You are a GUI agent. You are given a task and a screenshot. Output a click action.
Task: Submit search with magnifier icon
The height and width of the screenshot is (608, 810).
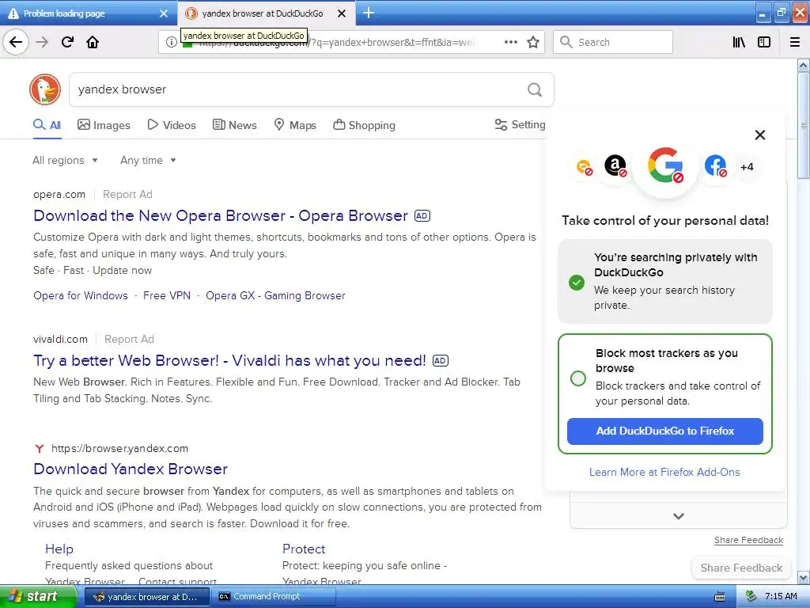[x=535, y=90]
